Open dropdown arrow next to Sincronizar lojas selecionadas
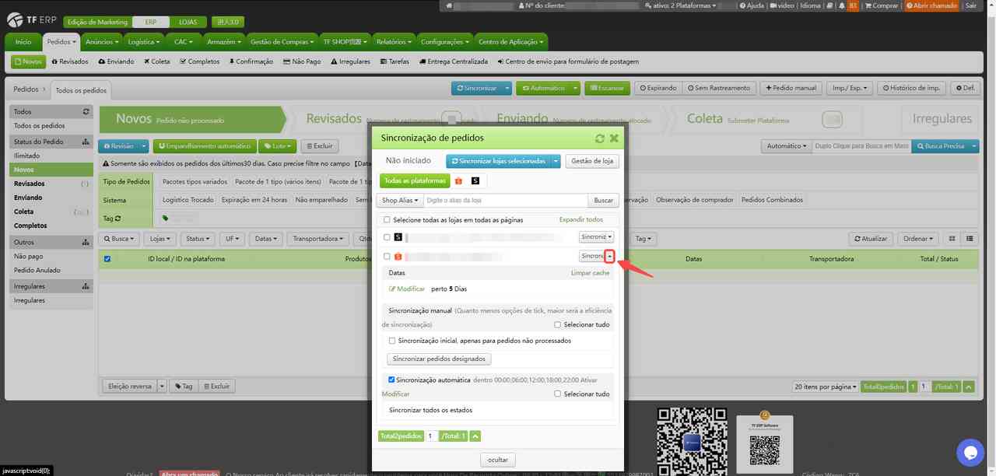The image size is (996, 476). [556, 161]
